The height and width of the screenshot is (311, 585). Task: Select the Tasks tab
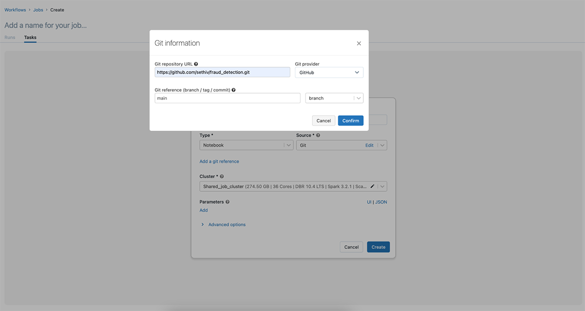pos(30,37)
